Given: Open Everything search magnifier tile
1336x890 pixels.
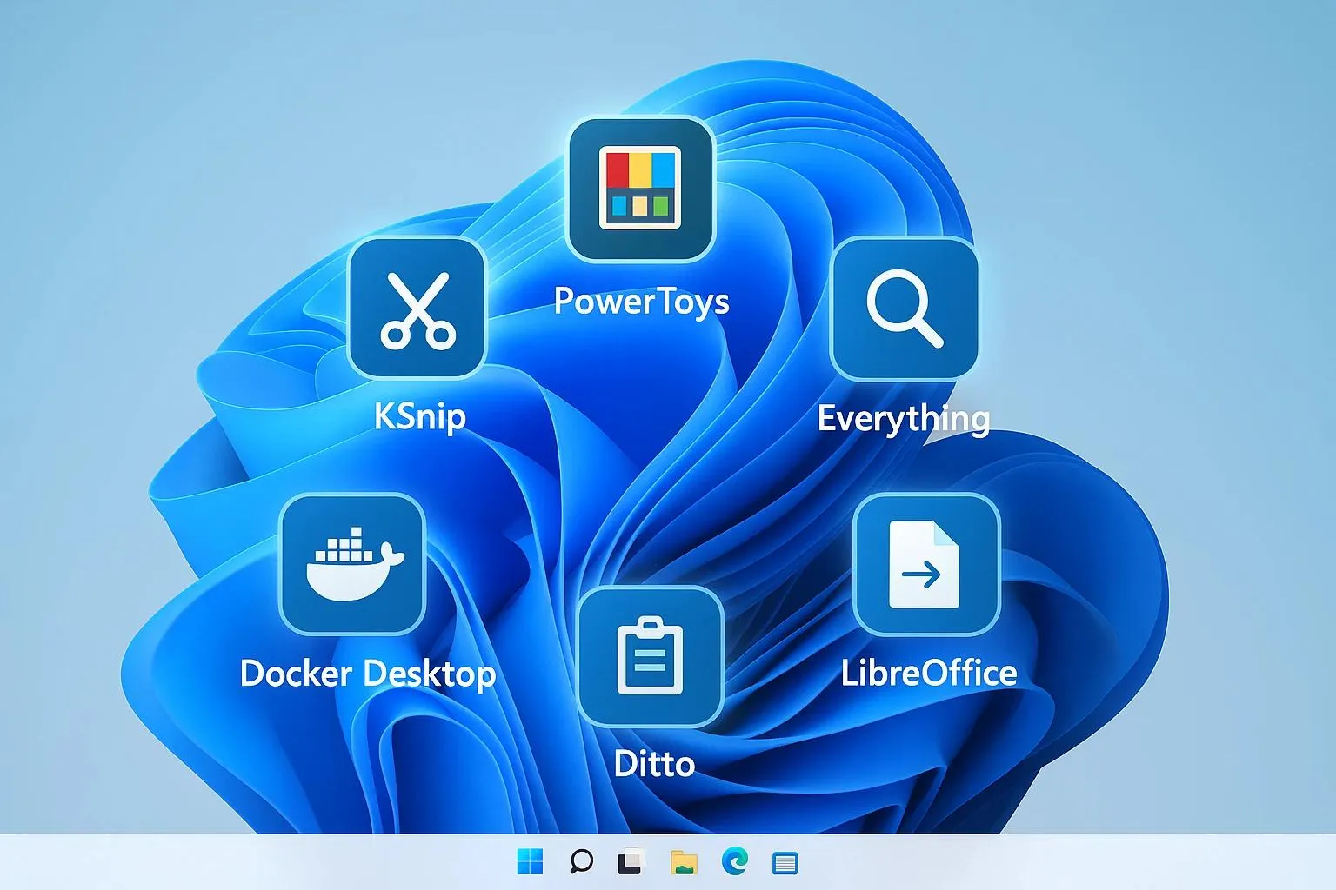Looking at the screenshot, I should click(x=905, y=309).
